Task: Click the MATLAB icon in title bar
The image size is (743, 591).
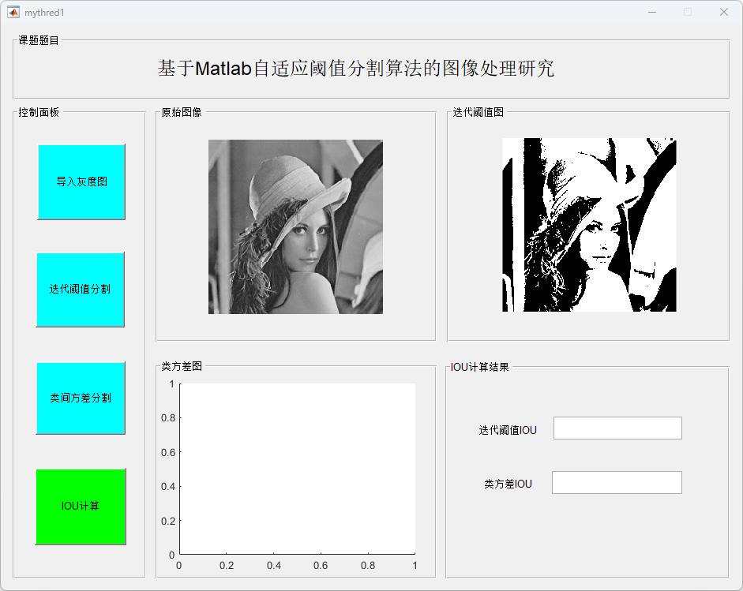Action: click(x=13, y=13)
